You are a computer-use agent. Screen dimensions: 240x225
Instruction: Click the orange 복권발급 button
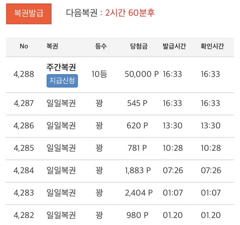pos(28,13)
